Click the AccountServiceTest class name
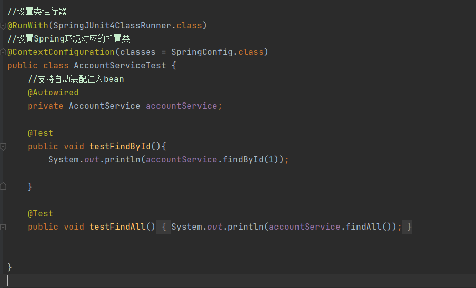This screenshot has height=288, width=476. click(120, 66)
